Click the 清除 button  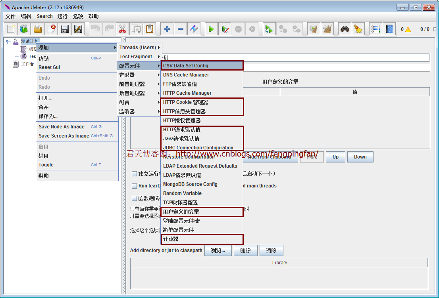271,250
